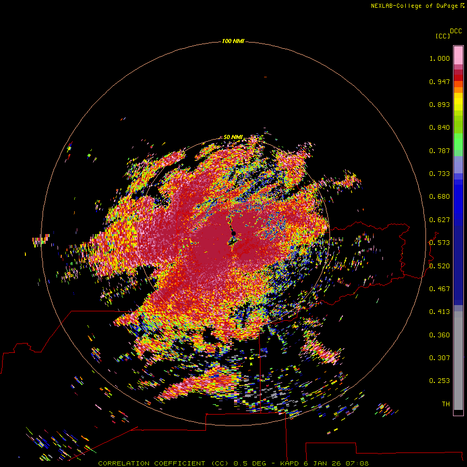Click the 0.520 color scale value
The height and width of the screenshot is (467, 467).
tap(439, 266)
